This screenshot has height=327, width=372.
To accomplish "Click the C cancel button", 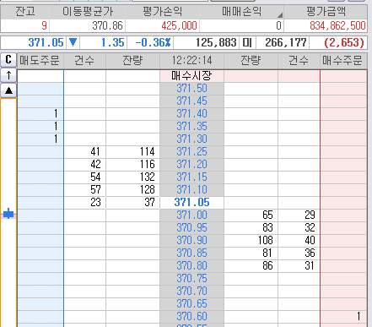I will [8, 60].
